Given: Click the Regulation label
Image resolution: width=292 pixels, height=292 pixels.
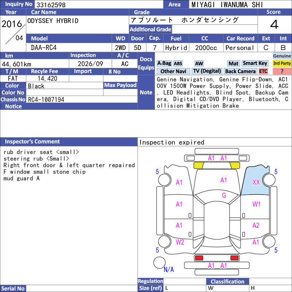Looking at the screenshot, I should (150, 281).
